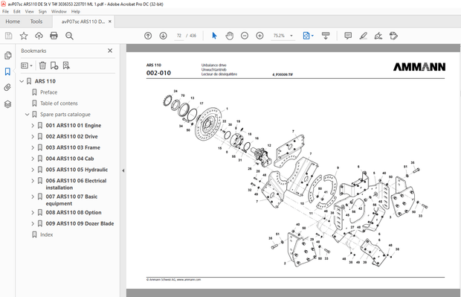
Task: Select the ARS 110 bookmark label
Action: (x=45, y=81)
